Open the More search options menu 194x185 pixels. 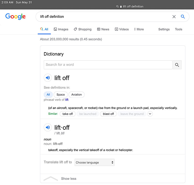click(139, 29)
